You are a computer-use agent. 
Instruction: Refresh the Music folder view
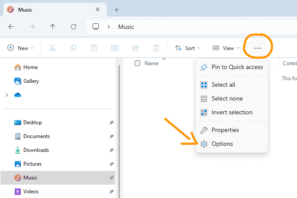click(74, 27)
